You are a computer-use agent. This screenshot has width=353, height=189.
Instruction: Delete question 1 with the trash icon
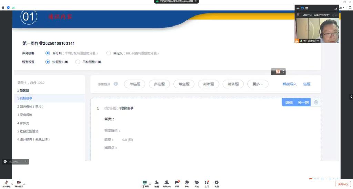pos(316,102)
